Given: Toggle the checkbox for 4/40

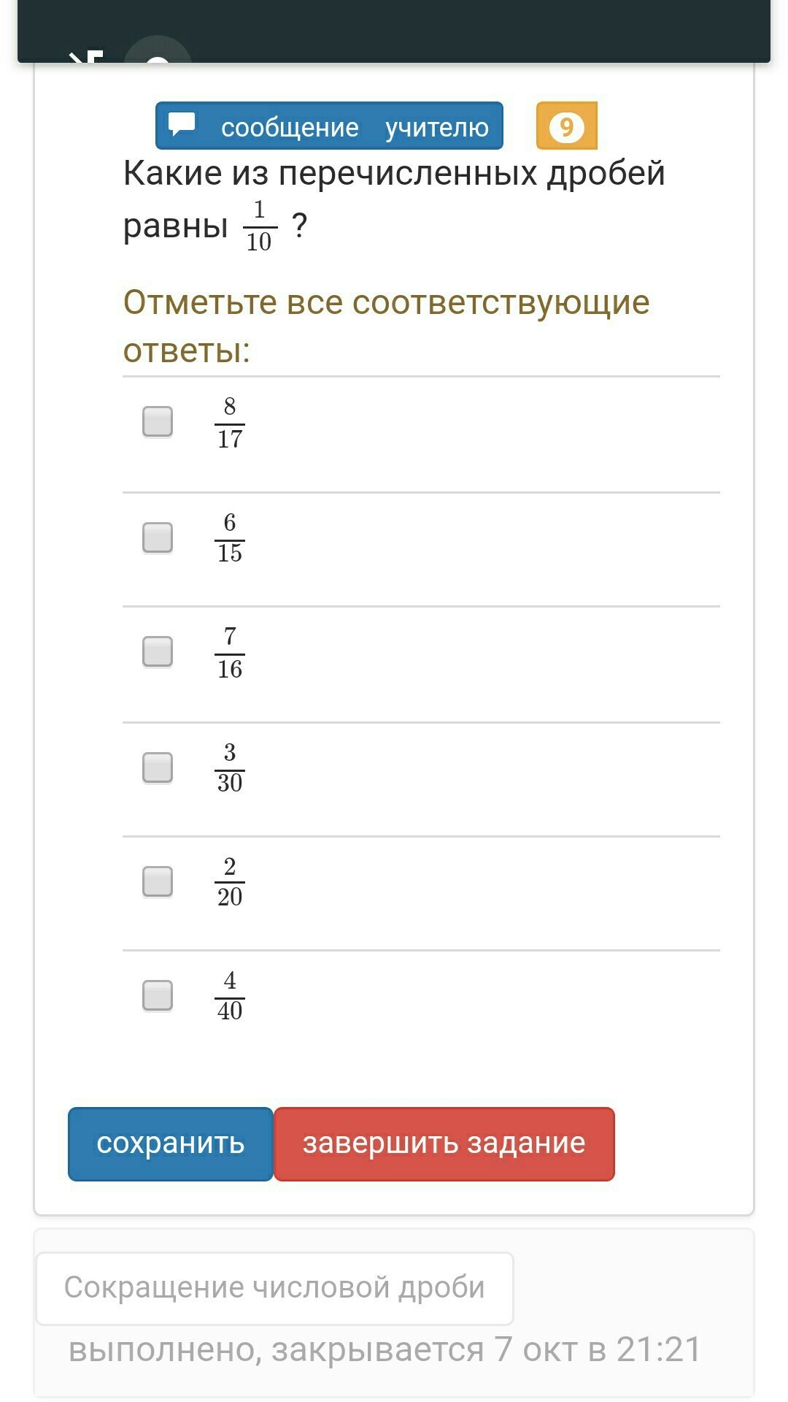Looking at the screenshot, I should [x=158, y=995].
